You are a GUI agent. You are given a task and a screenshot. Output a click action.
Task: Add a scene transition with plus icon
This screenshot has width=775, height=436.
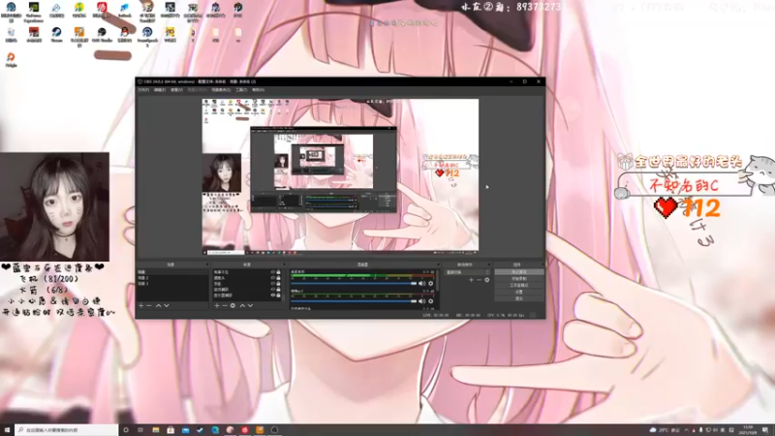click(471, 280)
